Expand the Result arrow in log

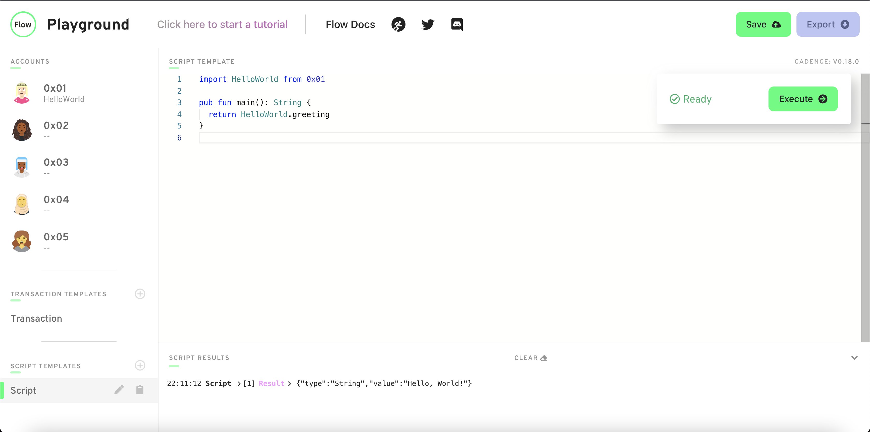click(x=289, y=383)
